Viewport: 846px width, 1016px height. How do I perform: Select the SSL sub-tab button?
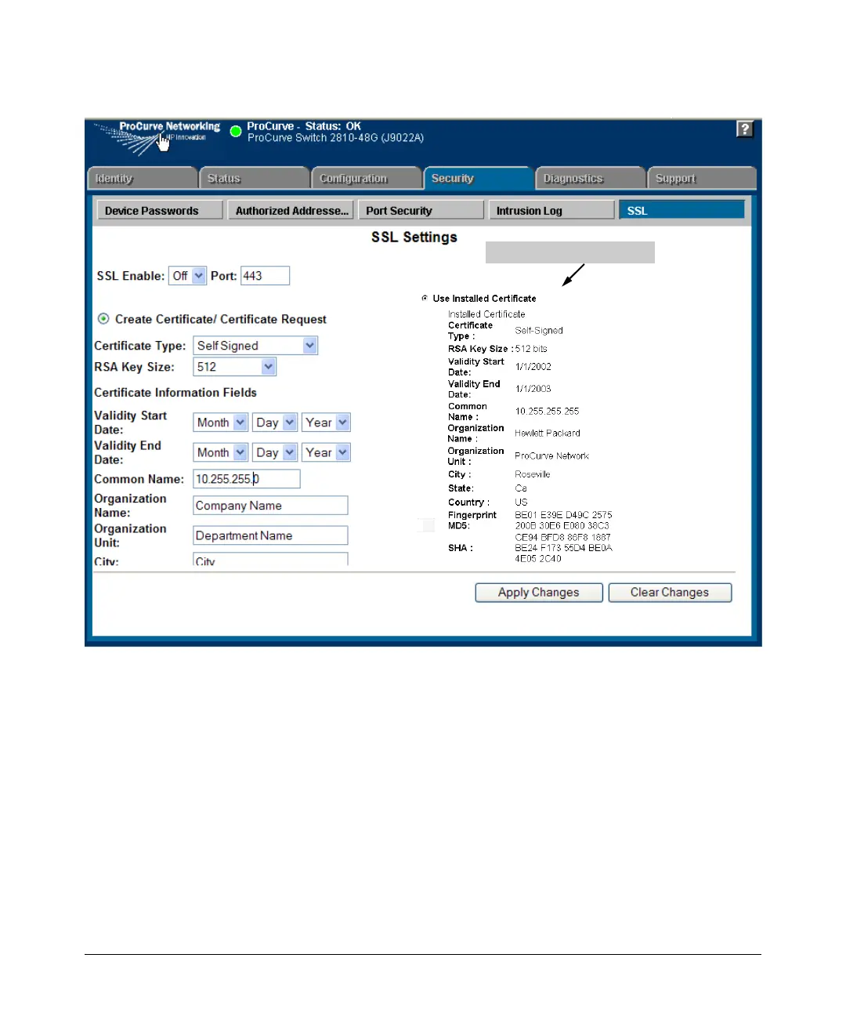(681, 210)
